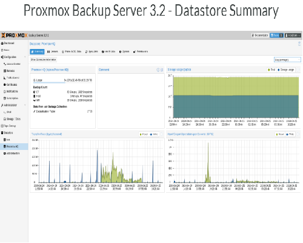Collapse the Configuration tree section
303x243 pixels.
point(25,57)
